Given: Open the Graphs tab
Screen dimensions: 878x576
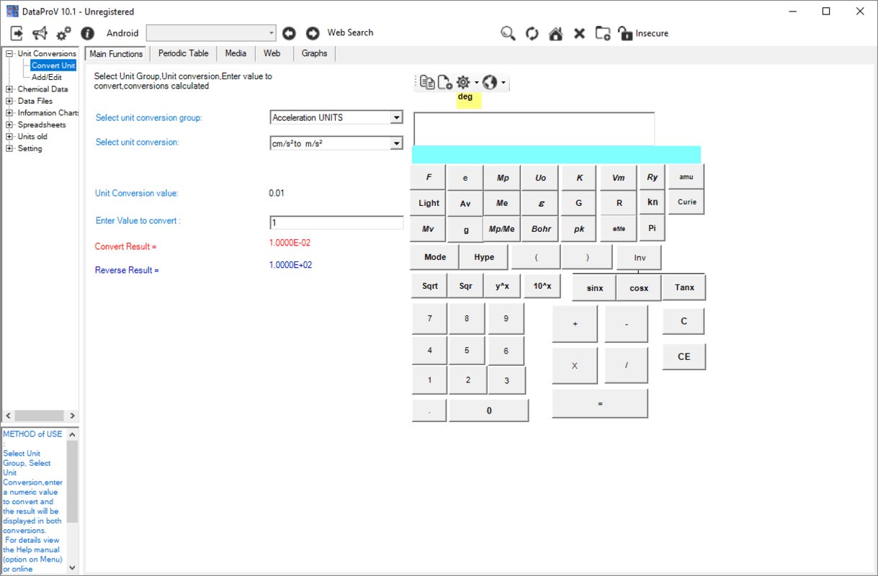Looking at the screenshot, I should click(x=314, y=53).
